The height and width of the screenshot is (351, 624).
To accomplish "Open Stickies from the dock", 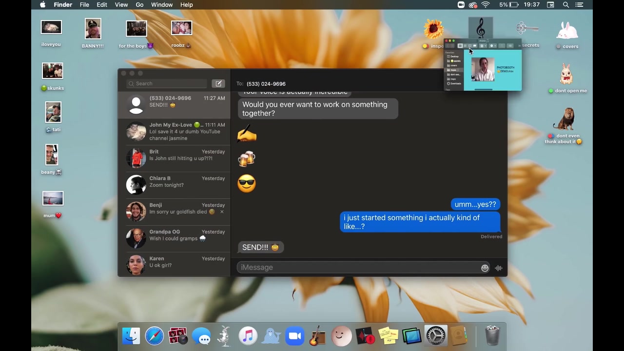I will pyautogui.click(x=389, y=336).
